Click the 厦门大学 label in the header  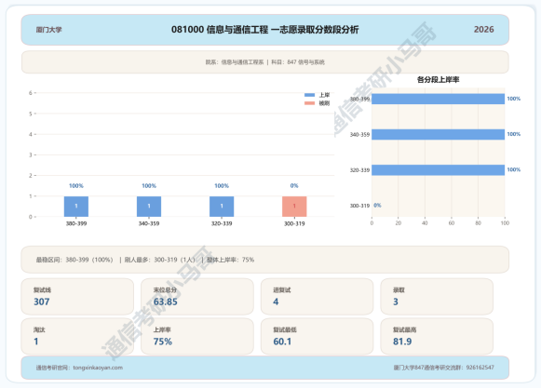click(x=49, y=30)
